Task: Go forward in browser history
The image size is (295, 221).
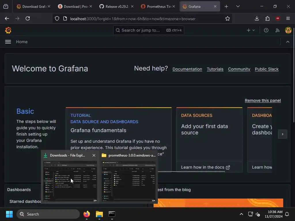Action: [x=17, y=18]
